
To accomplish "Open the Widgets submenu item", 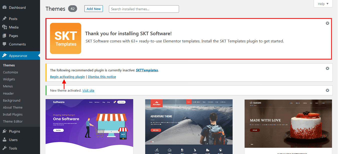I will [9, 79].
